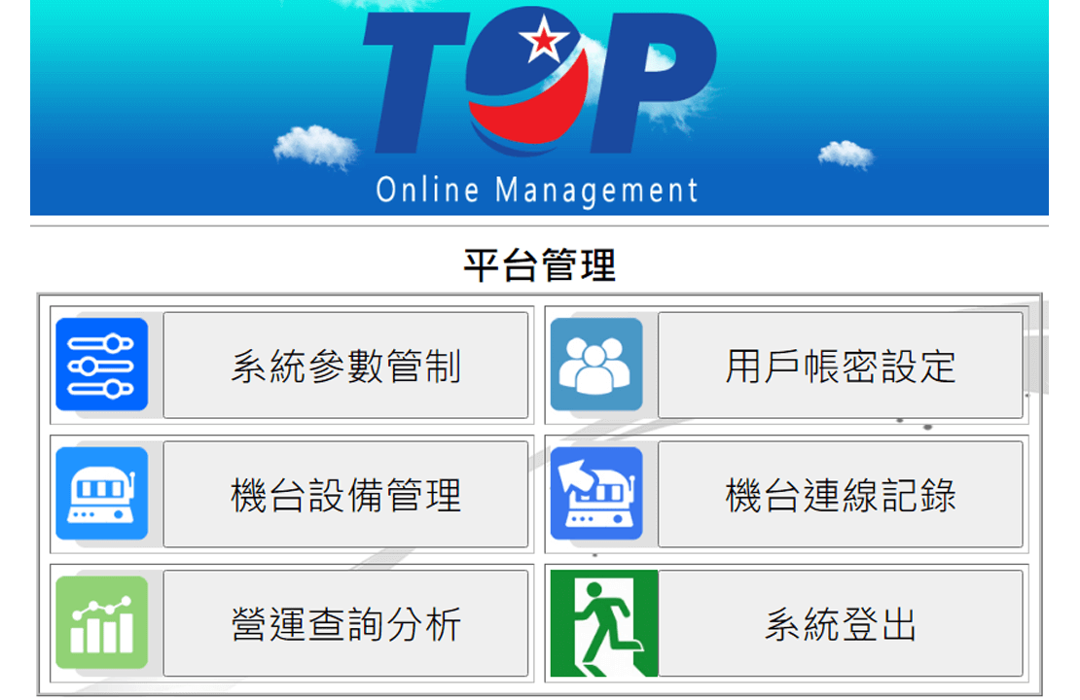Click the 平台管理 heading text

[539, 265]
